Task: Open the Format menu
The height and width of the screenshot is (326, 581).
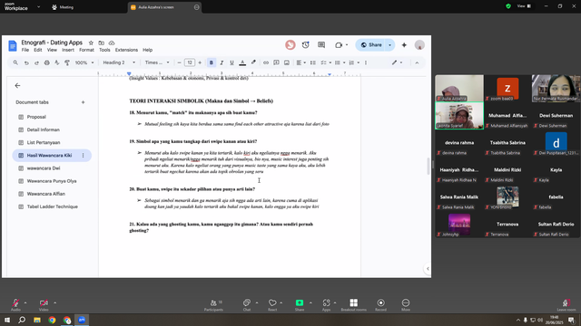Action: coord(86,50)
